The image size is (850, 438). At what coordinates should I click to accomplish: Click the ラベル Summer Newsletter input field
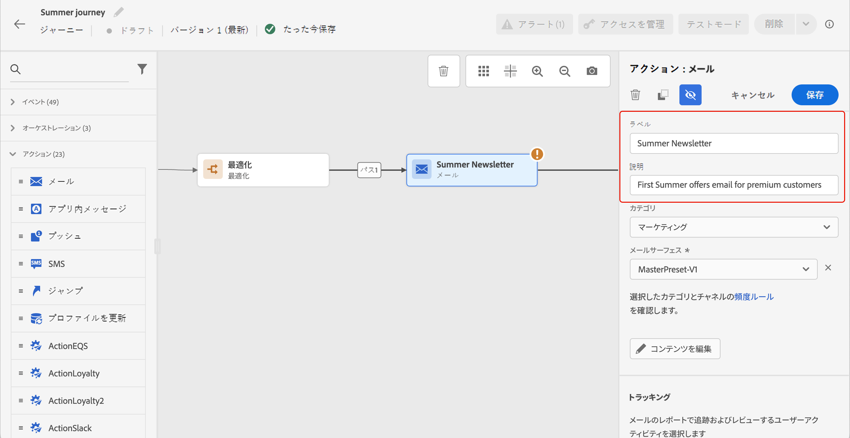click(734, 143)
